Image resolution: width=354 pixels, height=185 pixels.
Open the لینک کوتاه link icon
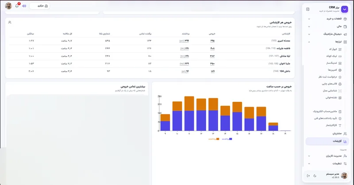pyautogui.click(x=340, y=56)
